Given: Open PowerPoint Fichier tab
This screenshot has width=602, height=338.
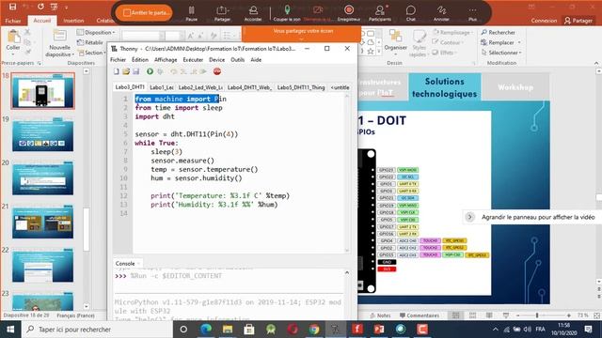Looking at the screenshot, I should (x=13, y=21).
